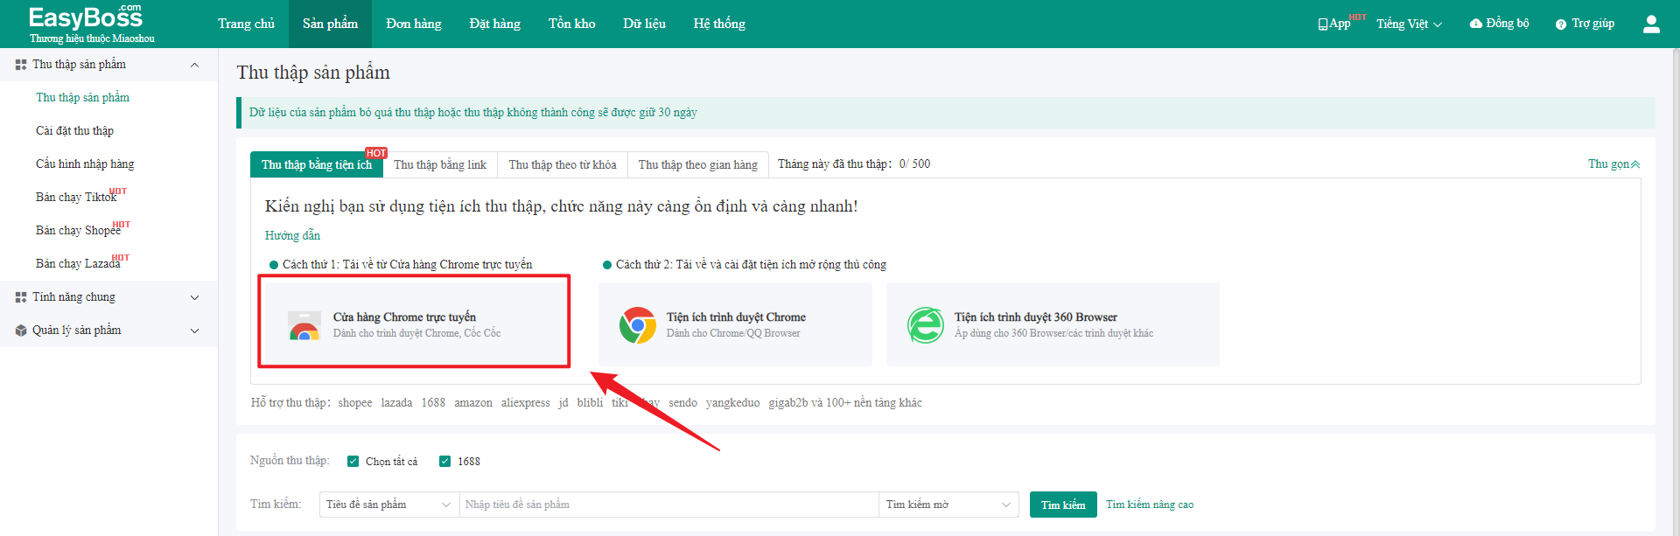Open Cài đặt thu thập in sidebar
Viewport: 1680px width, 536px height.
pyautogui.click(x=74, y=131)
